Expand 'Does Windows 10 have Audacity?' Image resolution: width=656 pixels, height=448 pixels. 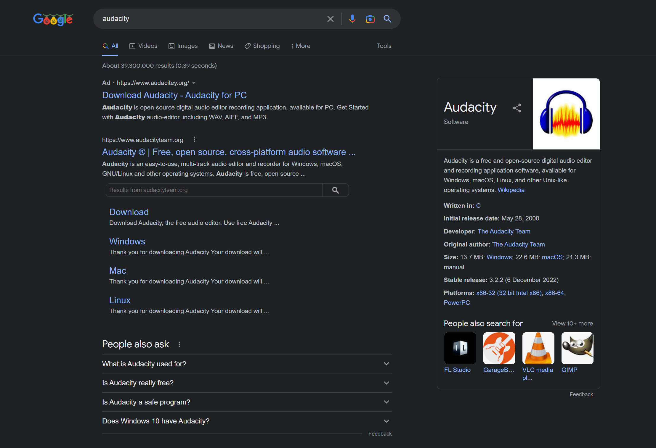pyautogui.click(x=247, y=421)
